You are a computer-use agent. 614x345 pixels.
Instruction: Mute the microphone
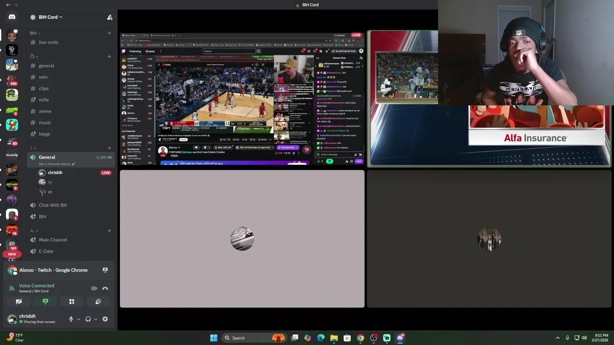[71, 319]
